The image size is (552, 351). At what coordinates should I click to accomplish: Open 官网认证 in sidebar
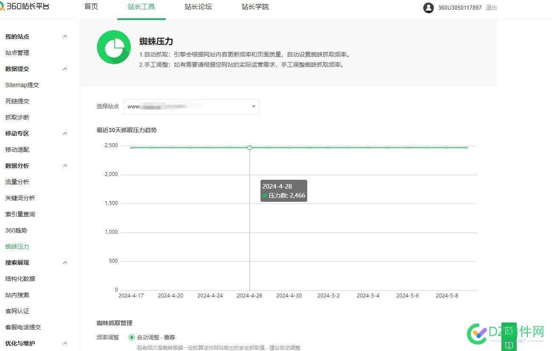17,311
